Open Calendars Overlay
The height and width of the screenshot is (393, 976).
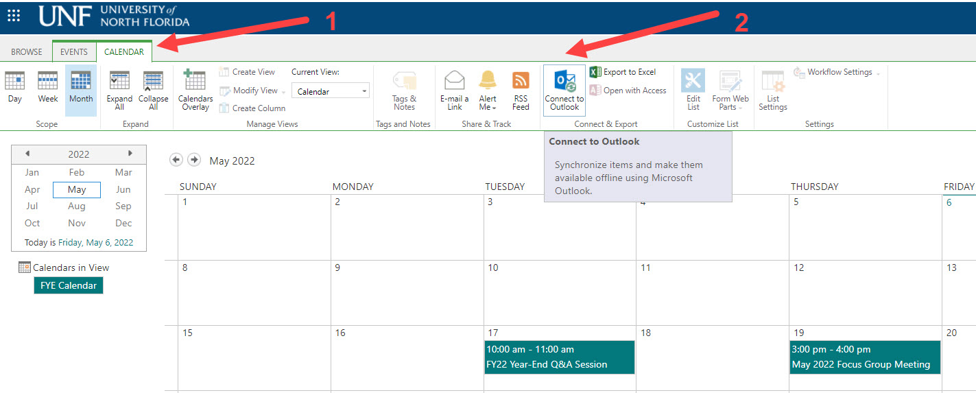point(195,91)
